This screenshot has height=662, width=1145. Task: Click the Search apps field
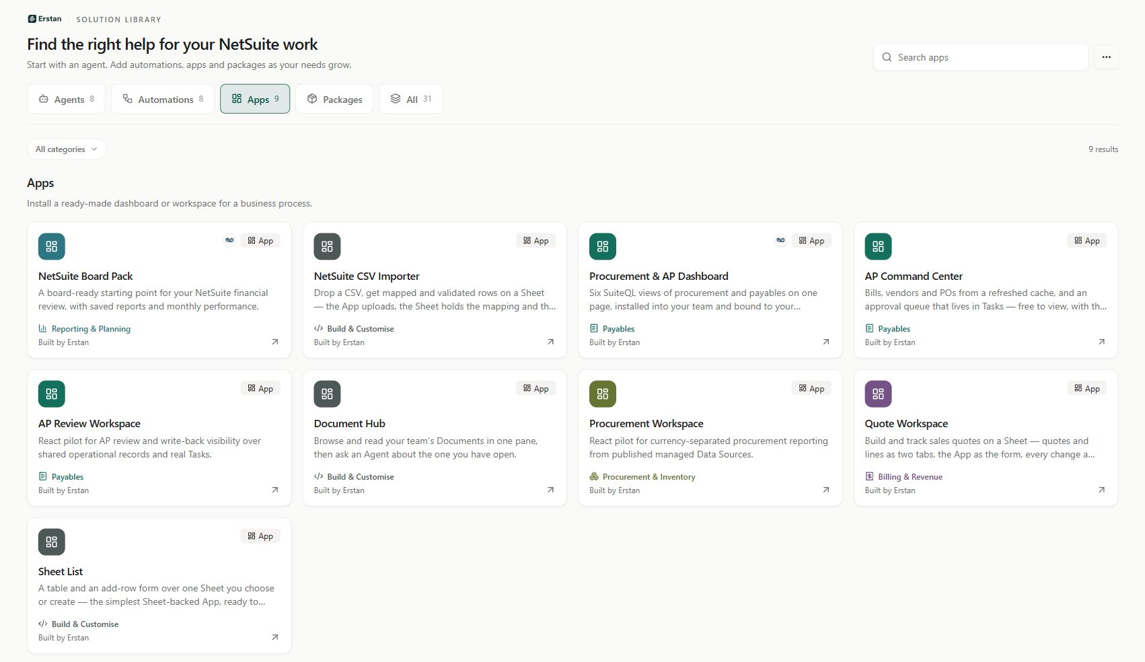(981, 57)
